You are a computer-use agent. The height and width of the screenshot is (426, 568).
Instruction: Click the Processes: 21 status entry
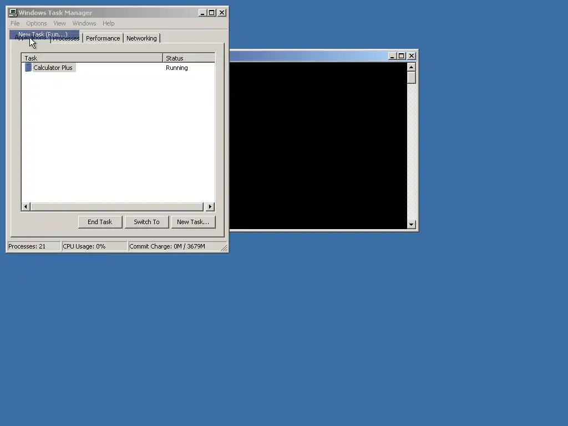point(34,246)
